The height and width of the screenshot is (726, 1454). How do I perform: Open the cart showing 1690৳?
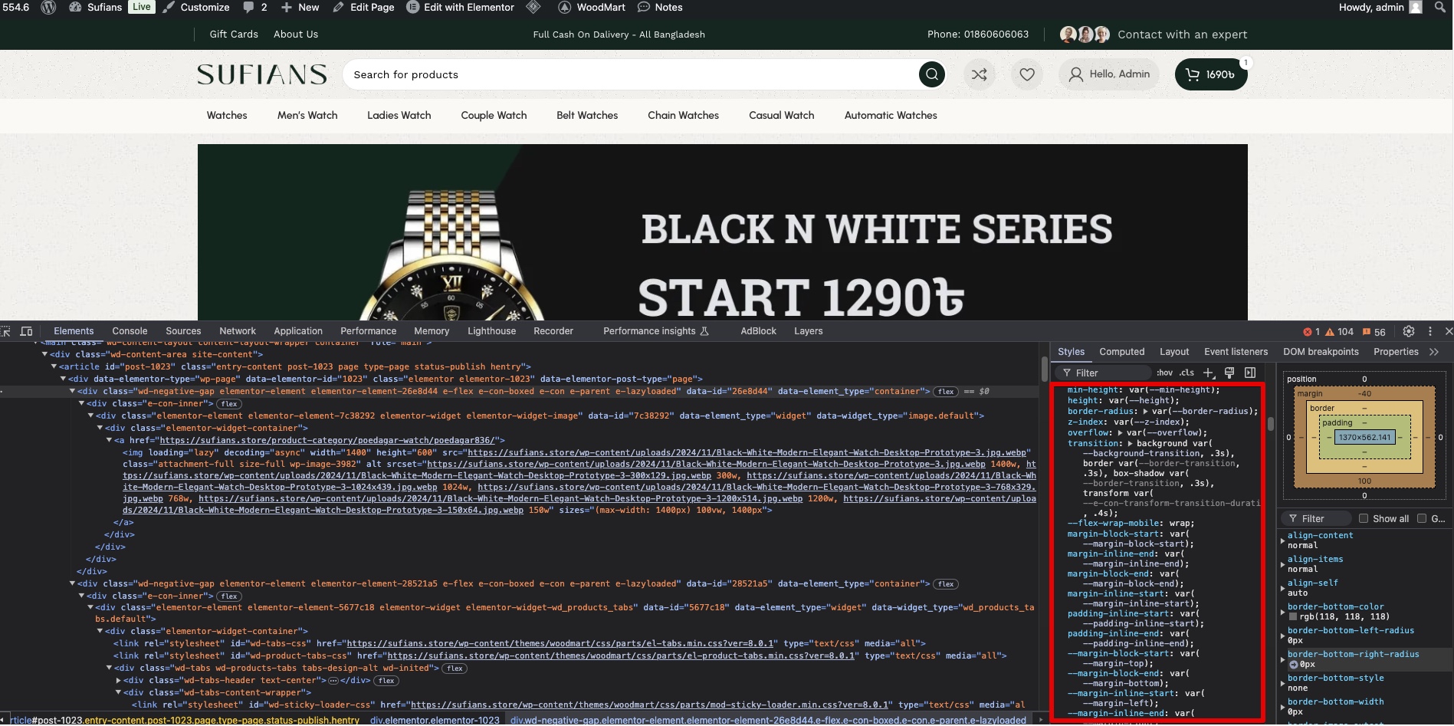click(1211, 74)
